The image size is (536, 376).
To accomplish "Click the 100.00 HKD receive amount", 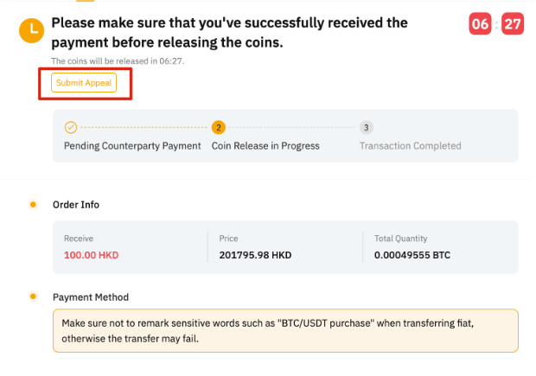I will click(90, 255).
